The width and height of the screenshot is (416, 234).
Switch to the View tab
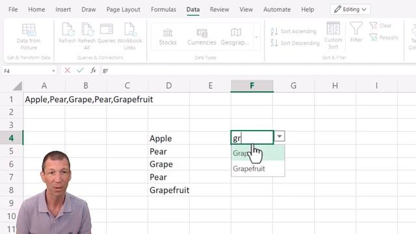click(x=246, y=10)
